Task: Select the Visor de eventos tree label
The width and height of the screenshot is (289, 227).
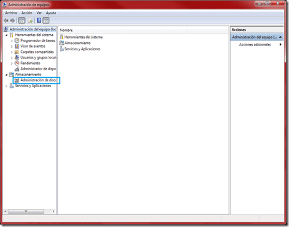Action: coord(33,46)
